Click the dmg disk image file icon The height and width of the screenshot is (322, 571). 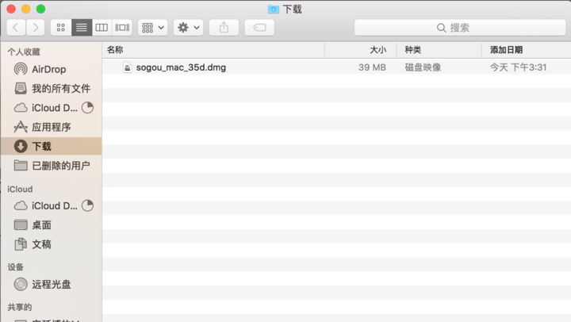point(127,67)
